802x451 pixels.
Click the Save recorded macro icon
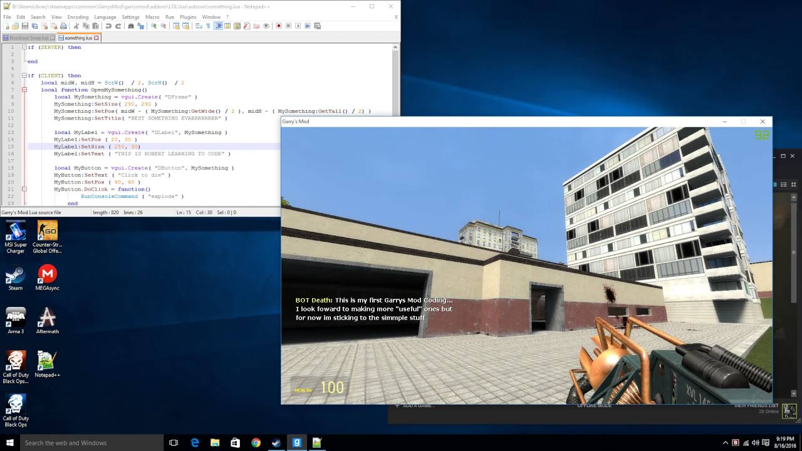click(x=317, y=26)
